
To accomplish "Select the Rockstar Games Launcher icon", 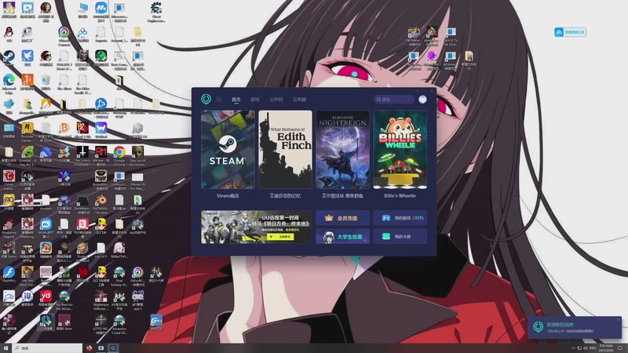I will click(x=27, y=131).
